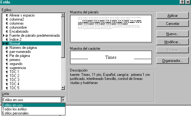Close the Estilo dialog window
This screenshot has width=191, height=116.
[x=188, y=2]
